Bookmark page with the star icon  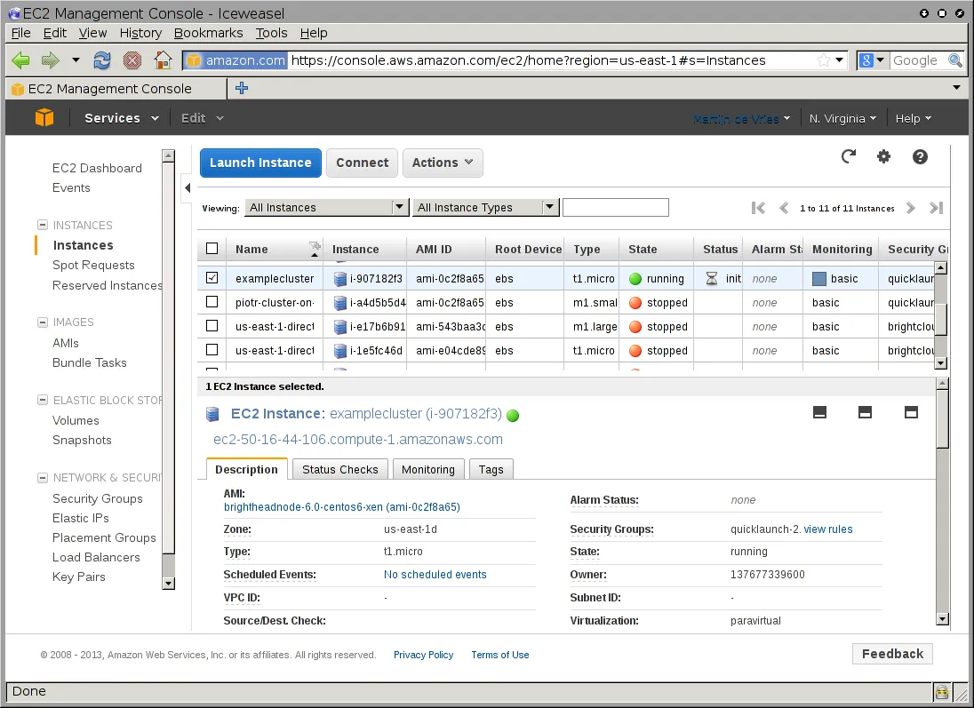pyautogui.click(x=824, y=60)
